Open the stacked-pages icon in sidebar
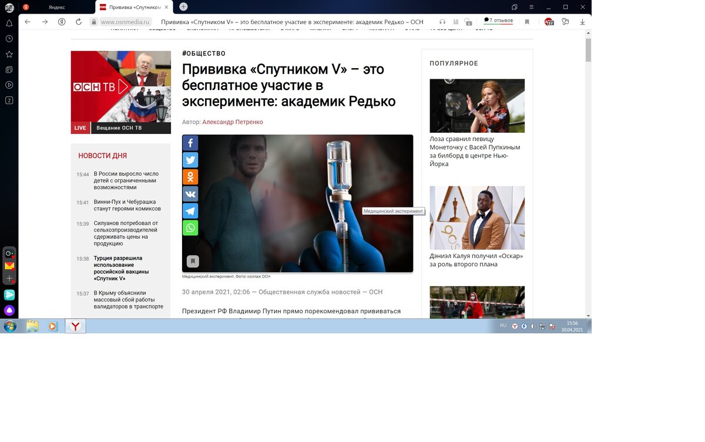Image resolution: width=705 pixels, height=442 pixels. pyautogui.click(x=9, y=69)
